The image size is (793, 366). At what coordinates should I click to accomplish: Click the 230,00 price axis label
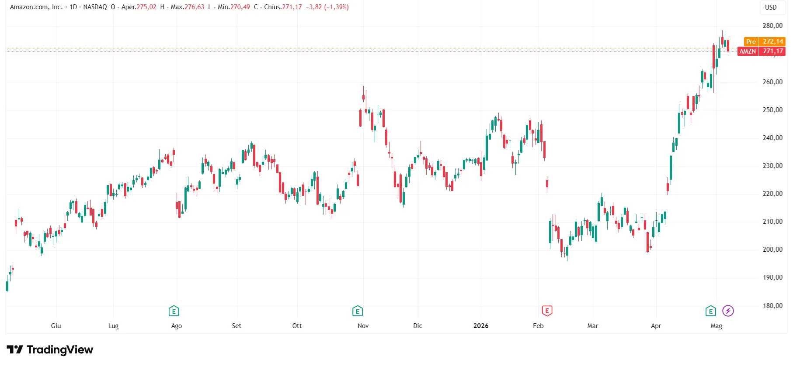pos(772,166)
